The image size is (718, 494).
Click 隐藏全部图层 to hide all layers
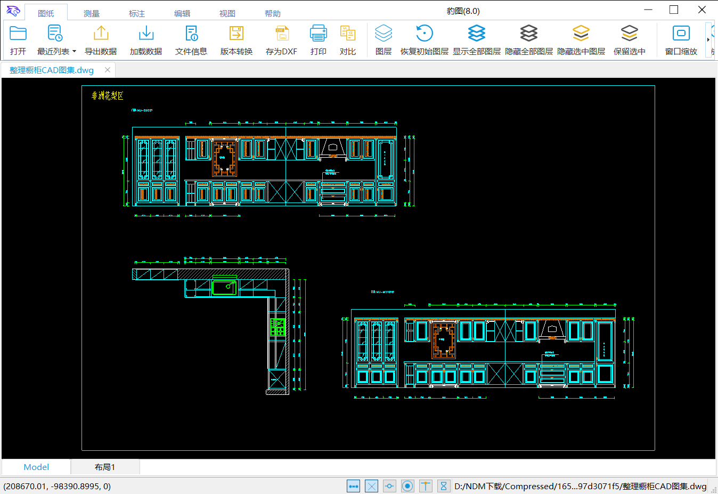(529, 34)
